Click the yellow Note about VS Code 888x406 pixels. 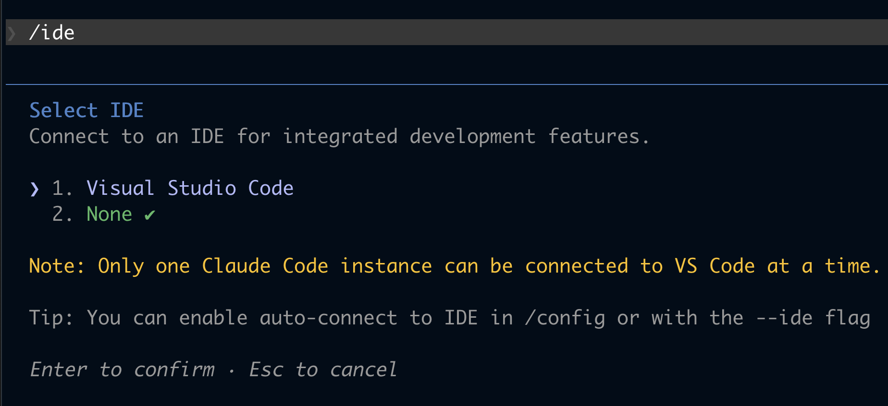tap(455, 266)
